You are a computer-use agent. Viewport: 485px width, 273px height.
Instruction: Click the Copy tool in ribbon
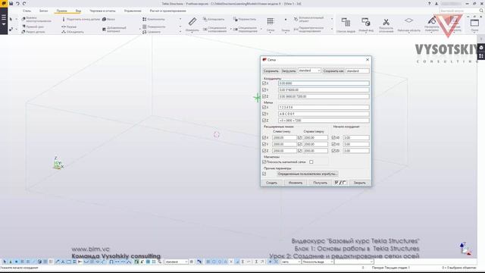coord(214,19)
